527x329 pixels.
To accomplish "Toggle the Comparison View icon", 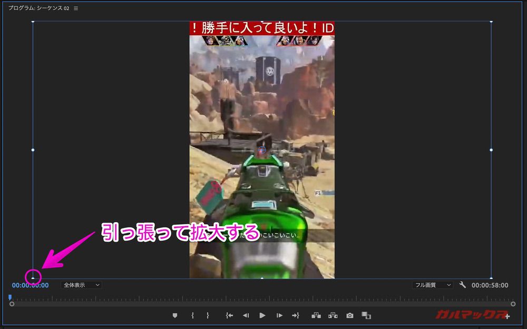I will point(366,315).
